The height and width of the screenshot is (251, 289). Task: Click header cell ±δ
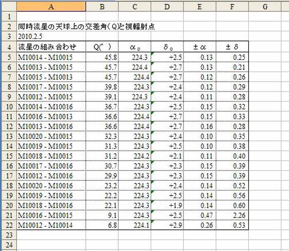232,47
